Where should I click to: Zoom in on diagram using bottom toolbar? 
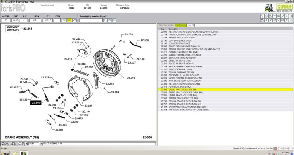coord(6,144)
